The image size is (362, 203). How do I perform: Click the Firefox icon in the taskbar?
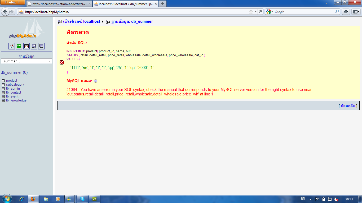coord(33,199)
